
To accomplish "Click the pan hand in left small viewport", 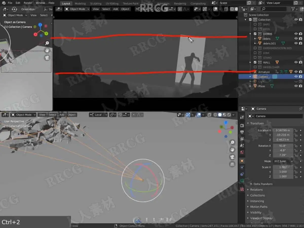I will (x=47, y=50).
